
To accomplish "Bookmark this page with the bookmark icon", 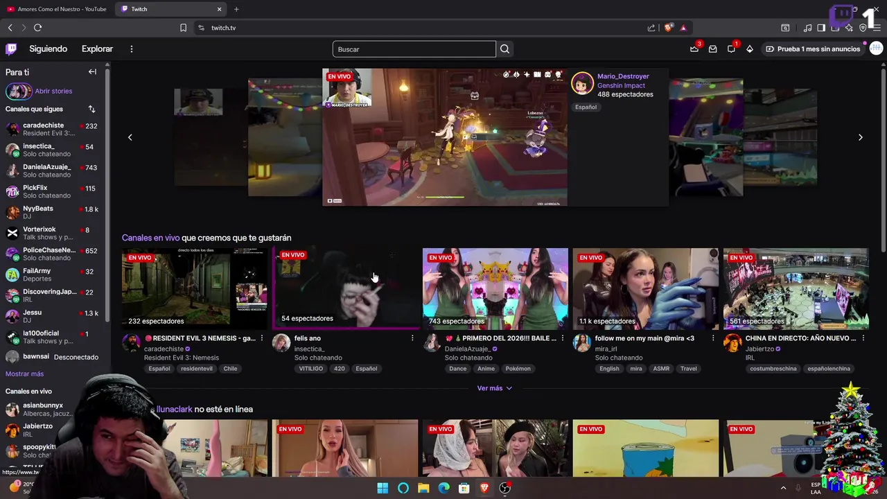I will (183, 28).
